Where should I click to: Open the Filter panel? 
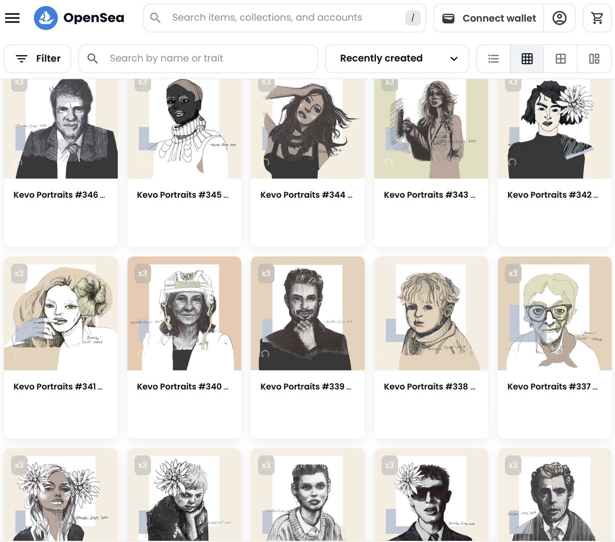(x=37, y=58)
